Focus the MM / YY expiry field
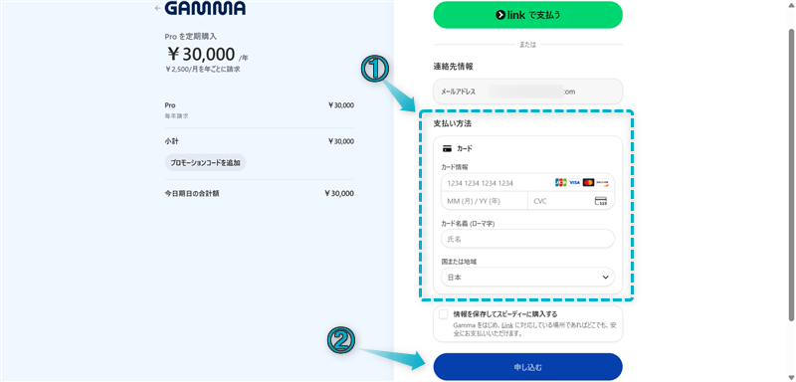Screen dimensions: 796x382 pyautogui.click(x=485, y=201)
